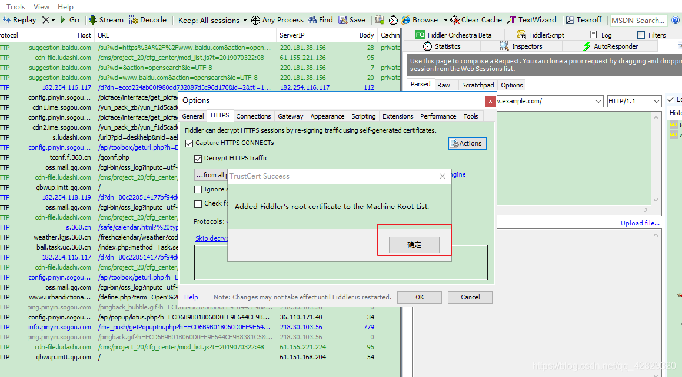Switch to composer Raw tab
This screenshot has width=682, height=377.
click(x=444, y=85)
